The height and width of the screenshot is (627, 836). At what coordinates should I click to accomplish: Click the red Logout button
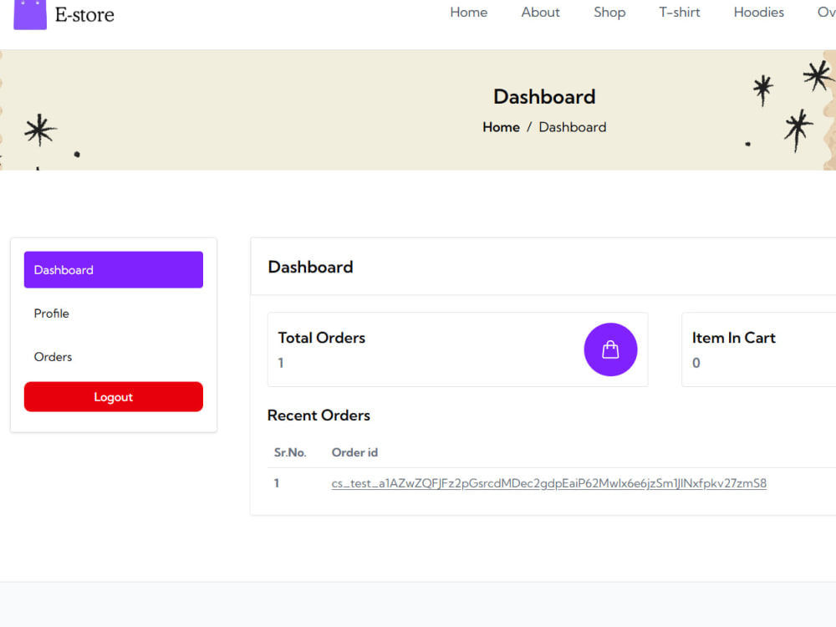pyautogui.click(x=114, y=396)
